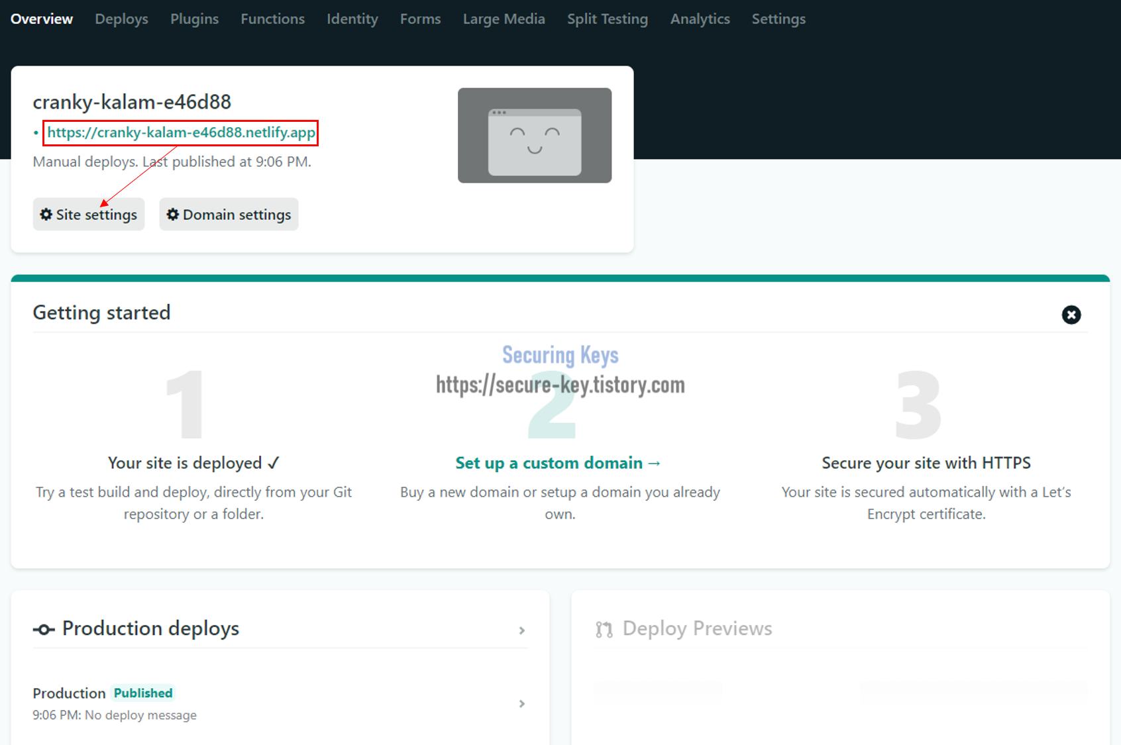Open the Plugins tab

(194, 19)
